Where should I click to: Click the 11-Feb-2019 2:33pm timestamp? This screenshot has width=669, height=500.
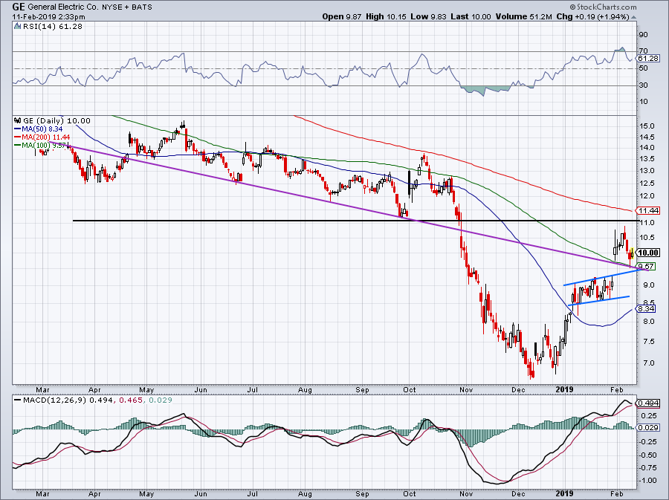pos(48,17)
